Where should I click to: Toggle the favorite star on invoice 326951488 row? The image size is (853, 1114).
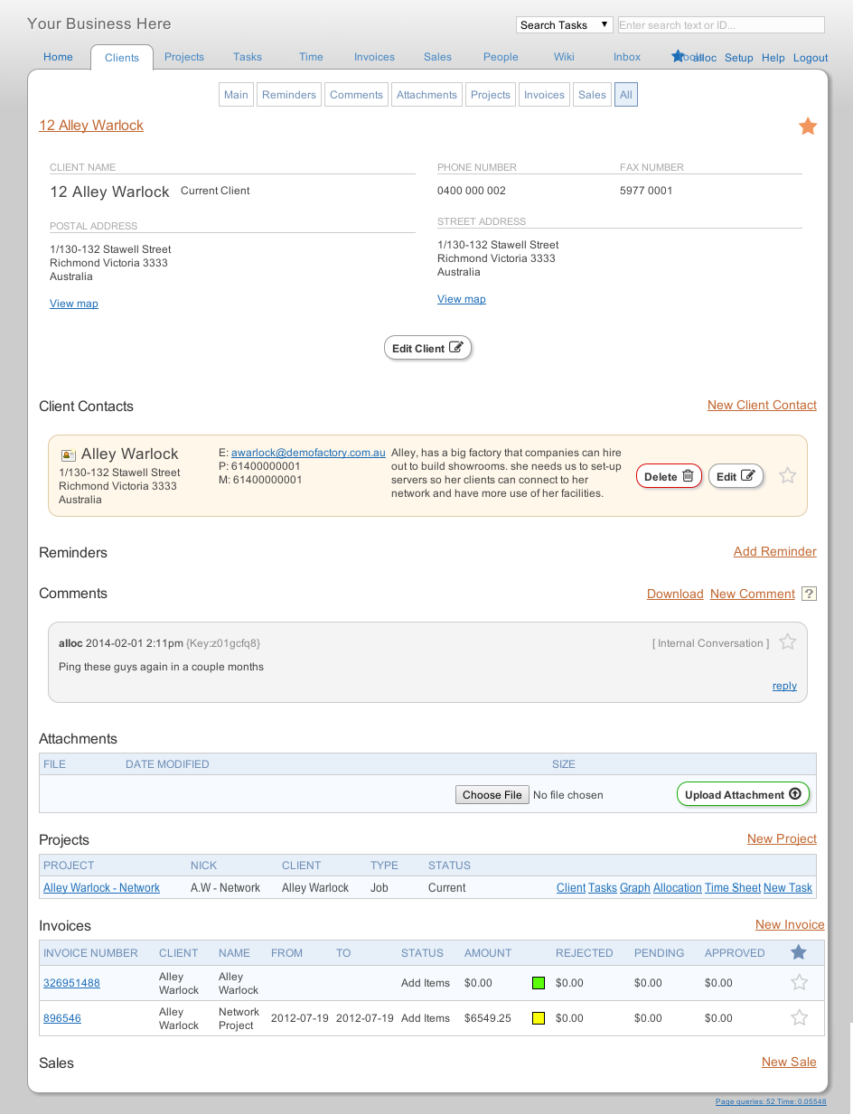(799, 983)
